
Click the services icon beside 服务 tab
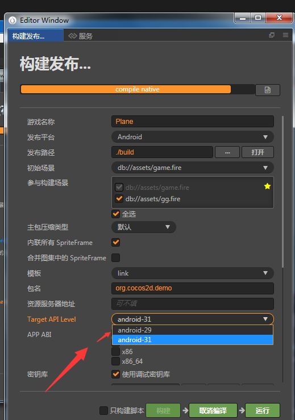[72, 36]
